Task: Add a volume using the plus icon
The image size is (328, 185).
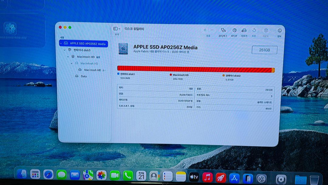Action: [205, 30]
